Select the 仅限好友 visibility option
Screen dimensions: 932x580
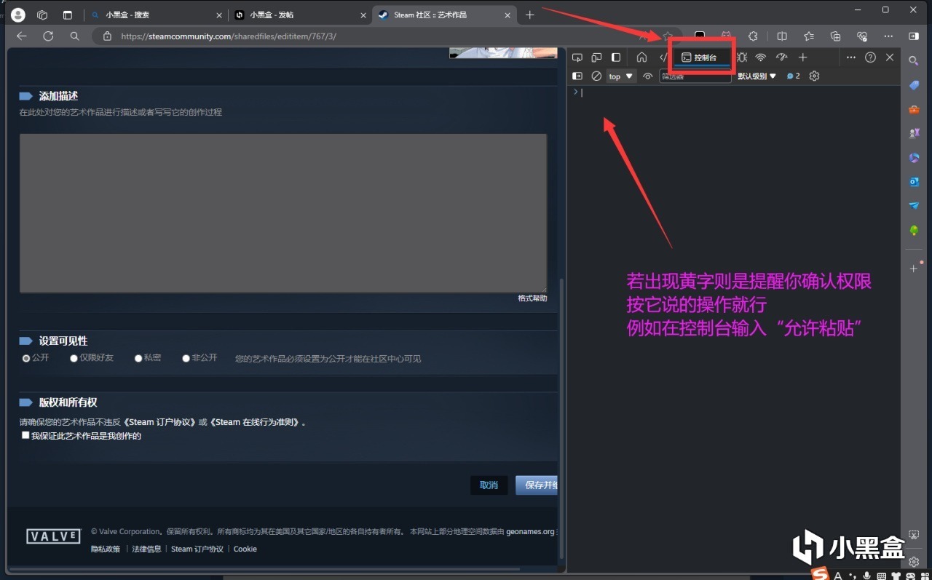(74, 359)
